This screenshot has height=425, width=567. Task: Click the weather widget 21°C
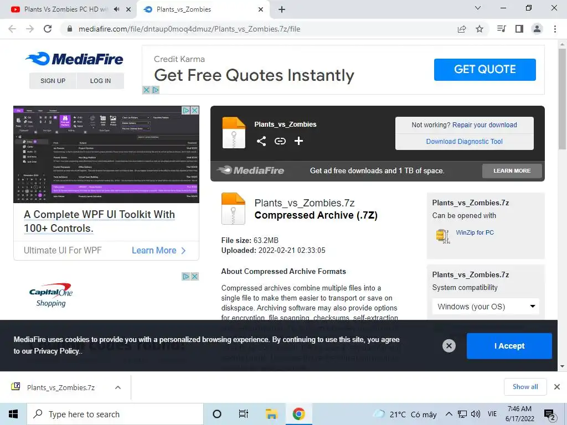click(x=405, y=414)
